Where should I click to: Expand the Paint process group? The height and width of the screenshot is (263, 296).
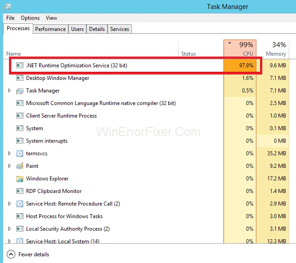[x=9, y=166]
